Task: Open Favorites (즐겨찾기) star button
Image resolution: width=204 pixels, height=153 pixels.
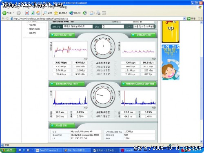Action: point(60,13)
